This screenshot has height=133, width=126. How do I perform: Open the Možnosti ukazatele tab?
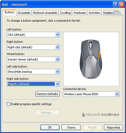[45, 13]
